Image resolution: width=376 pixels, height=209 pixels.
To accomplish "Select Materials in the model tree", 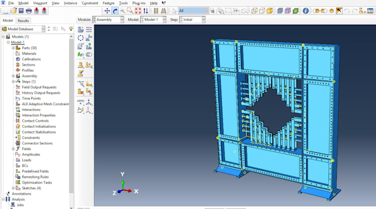I will click(29, 53).
